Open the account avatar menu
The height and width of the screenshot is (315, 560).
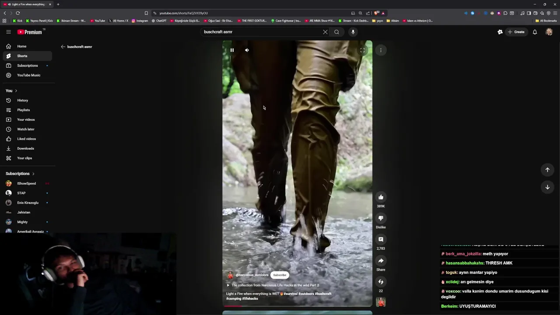549,32
